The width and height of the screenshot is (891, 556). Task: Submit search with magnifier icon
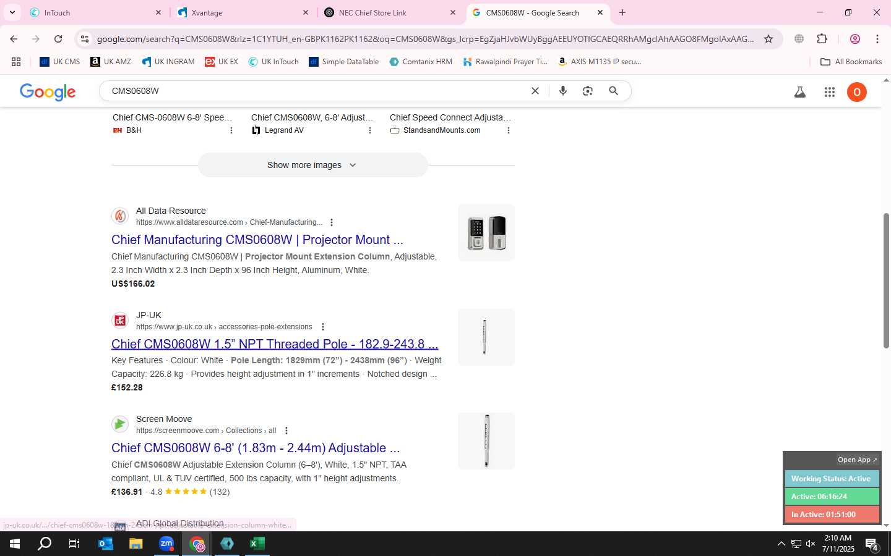pyautogui.click(x=613, y=91)
